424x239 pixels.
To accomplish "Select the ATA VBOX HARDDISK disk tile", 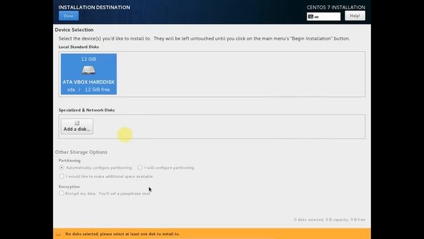I will (89, 74).
